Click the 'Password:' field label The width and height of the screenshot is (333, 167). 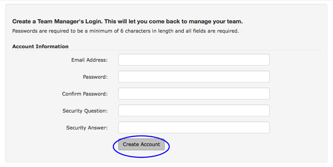(95, 77)
